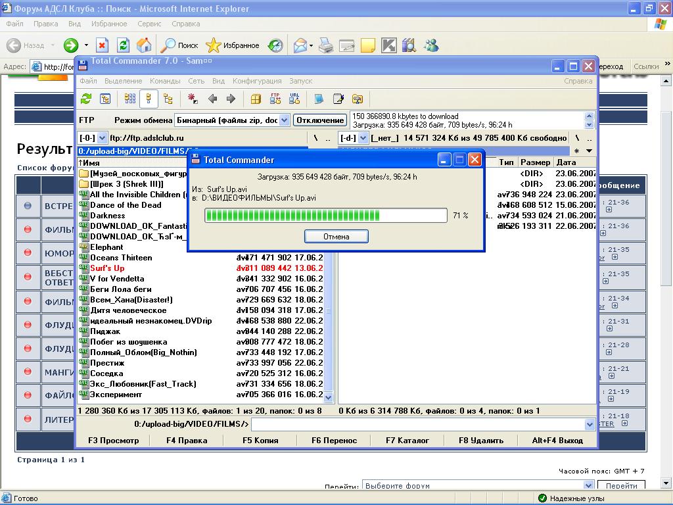
Task: Click the Print icon in IE toolbar
Action: pos(326,45)
